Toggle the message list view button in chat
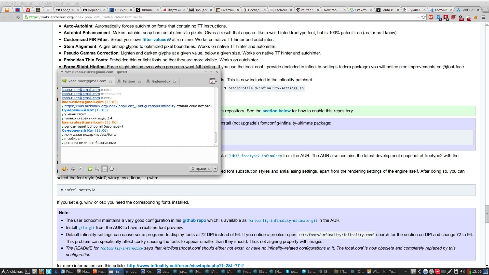 tap(104, 169)
